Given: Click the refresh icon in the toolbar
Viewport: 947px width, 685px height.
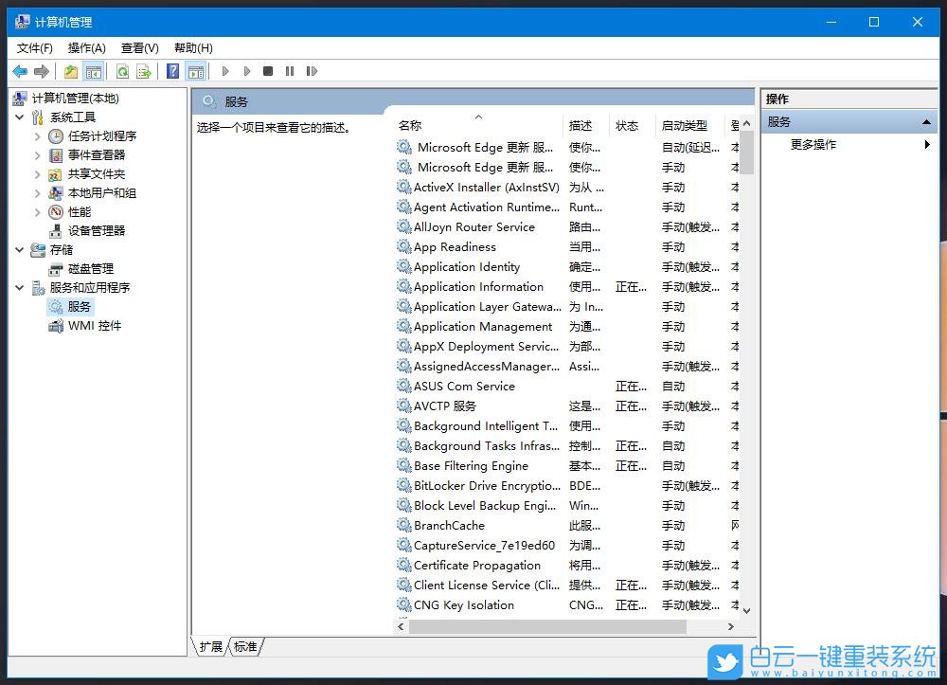Looking at the screenshot, I should pos(122,71).
